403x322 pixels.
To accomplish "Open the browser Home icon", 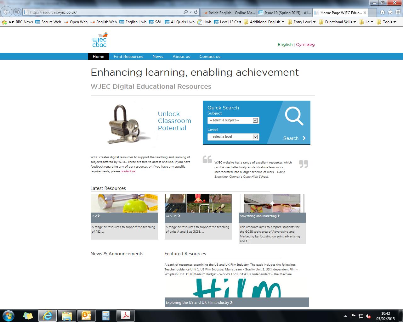I will (x=383, y=12).
